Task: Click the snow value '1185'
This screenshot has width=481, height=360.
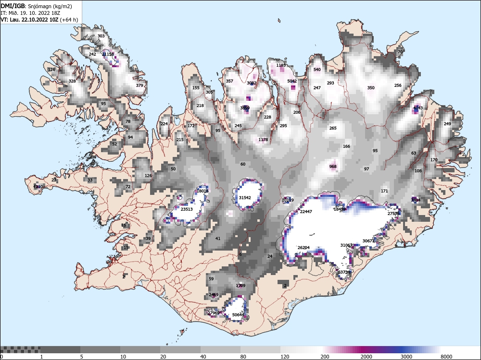Action: (281, 65)
